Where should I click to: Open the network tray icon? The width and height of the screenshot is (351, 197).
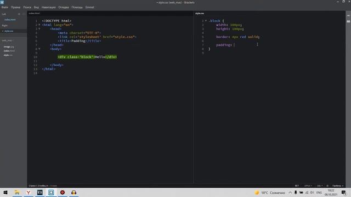tap(307, 193)
